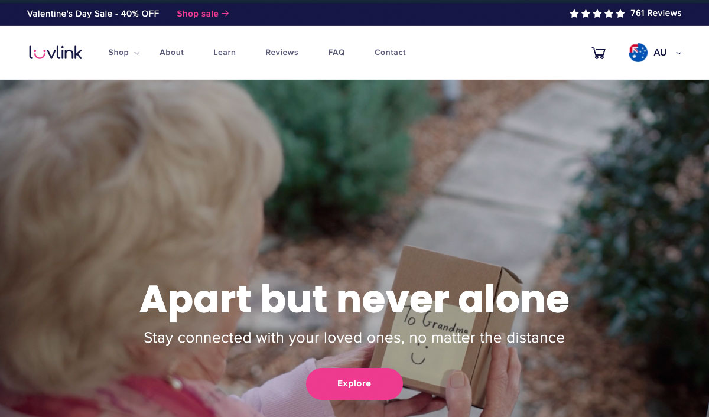Viewport: 709px width, 417px height.
Task: Visit the Reviews page
Action: (x=282, y=53)
